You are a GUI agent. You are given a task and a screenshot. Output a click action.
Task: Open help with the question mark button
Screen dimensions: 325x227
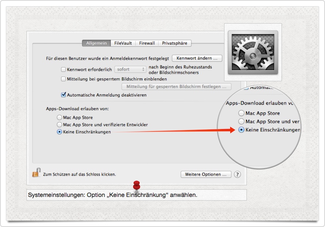(237, 175)
